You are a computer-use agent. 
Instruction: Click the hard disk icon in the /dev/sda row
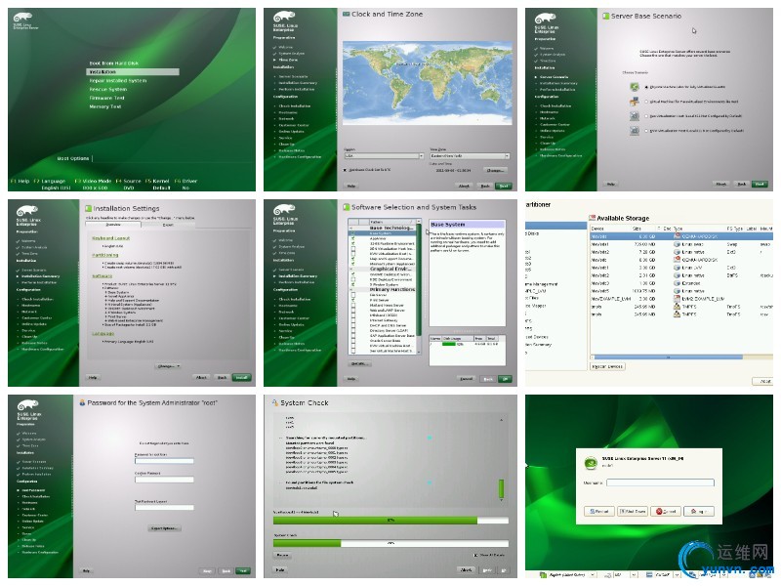(677, 236)
